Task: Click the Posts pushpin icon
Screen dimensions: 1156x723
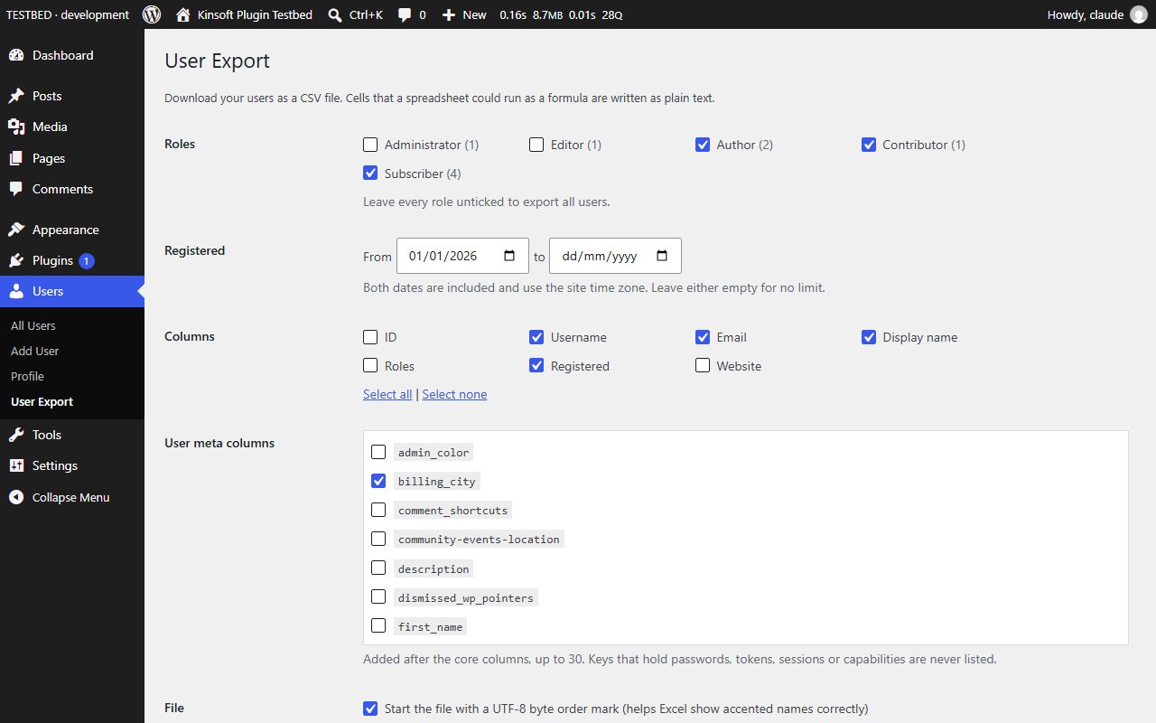Action: (x=16, y=96)
